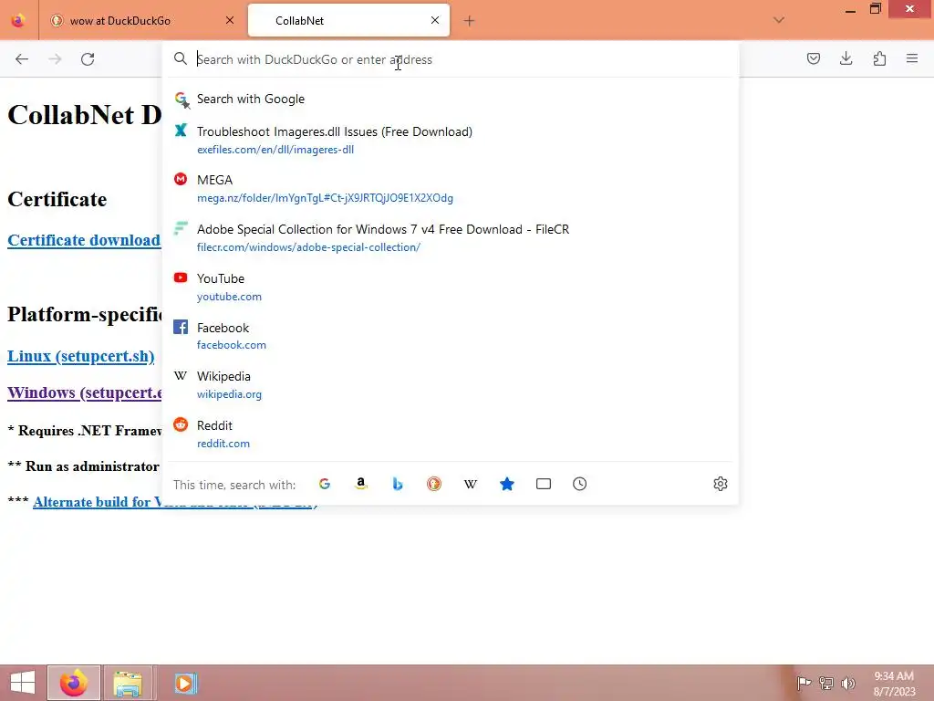Open the Reddit suggestion
Viewport: 934px width, 701px height.
tap(451, 434)
